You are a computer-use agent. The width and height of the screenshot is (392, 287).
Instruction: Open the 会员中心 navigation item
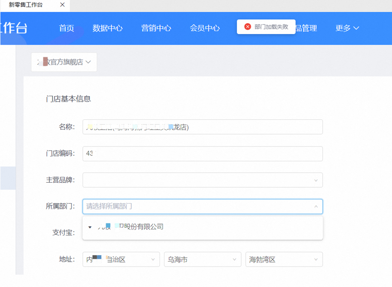point(204,28)
